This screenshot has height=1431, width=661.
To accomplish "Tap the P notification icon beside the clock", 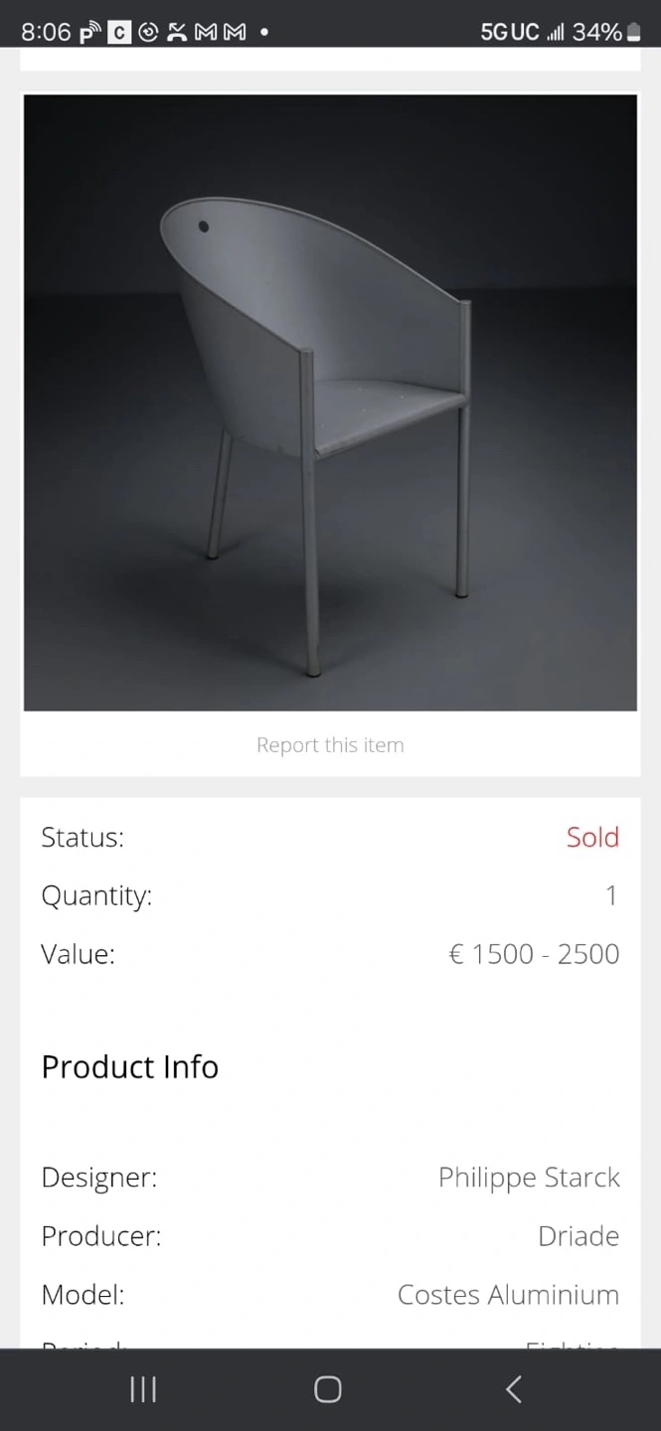I will click(x=90, y=32).
